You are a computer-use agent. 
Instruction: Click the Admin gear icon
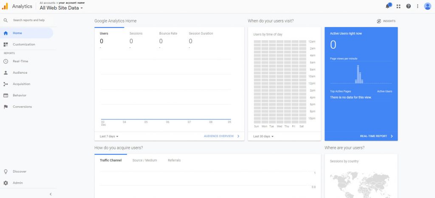[x=6, y=183]
